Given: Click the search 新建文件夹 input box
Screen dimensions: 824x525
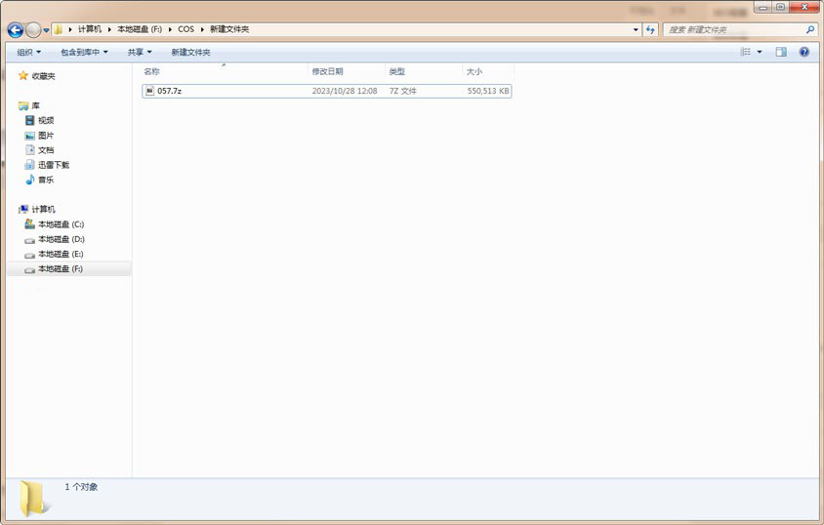Looking at the screenshot, I should tap(737, 29).
